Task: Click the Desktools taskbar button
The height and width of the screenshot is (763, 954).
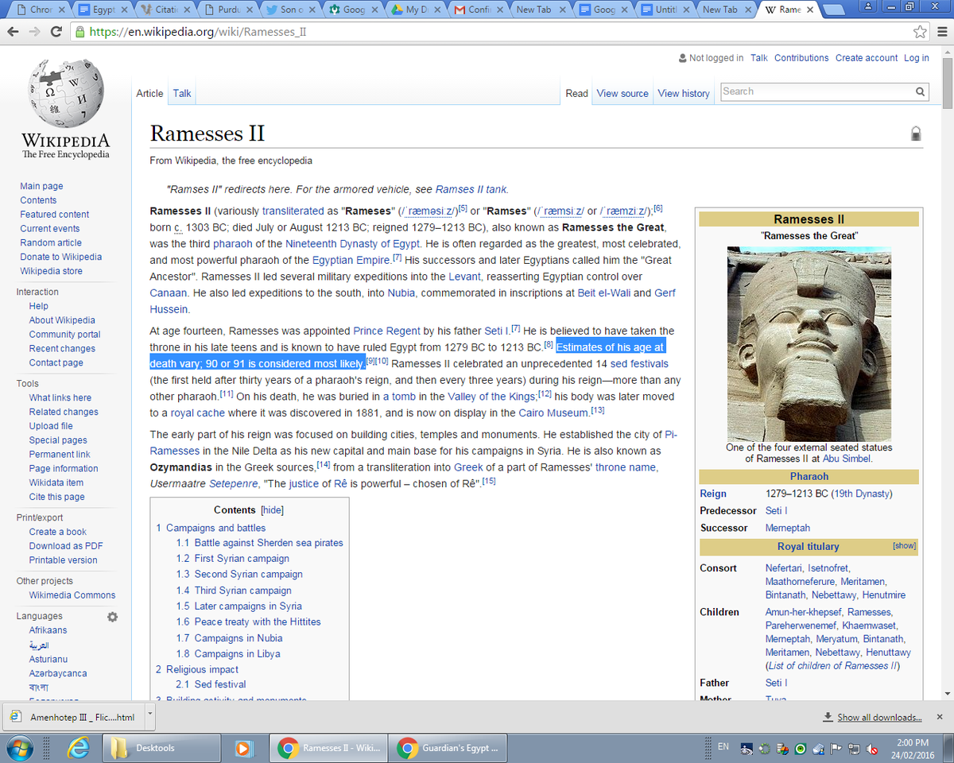Action: (162, 748)
